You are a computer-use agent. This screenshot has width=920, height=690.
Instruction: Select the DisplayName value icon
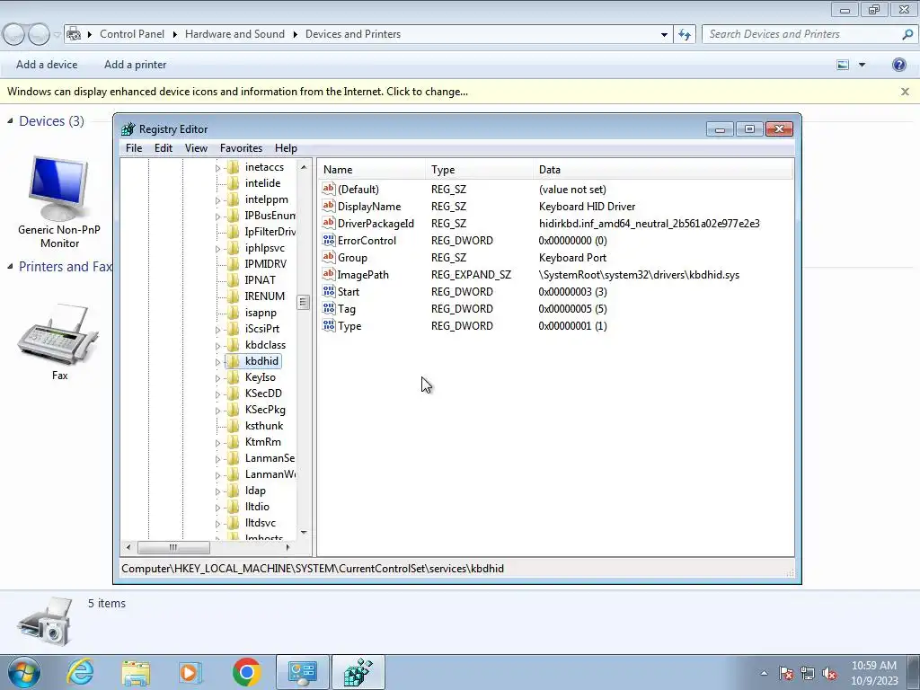[329, 206]
